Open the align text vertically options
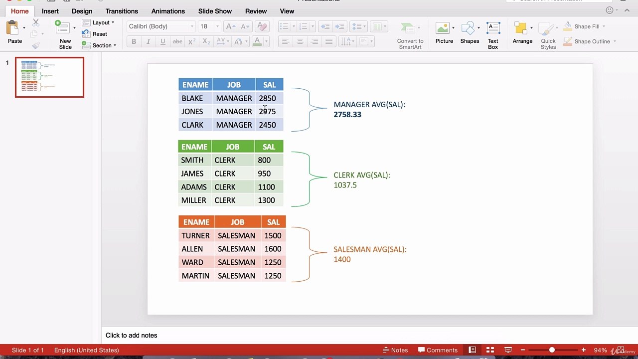The height and width of the screenshot is (359, 638). pos(366,42)
